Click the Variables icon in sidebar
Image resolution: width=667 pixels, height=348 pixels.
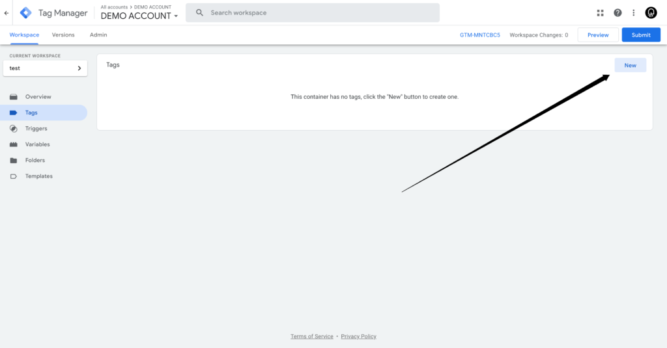(14, 144)
